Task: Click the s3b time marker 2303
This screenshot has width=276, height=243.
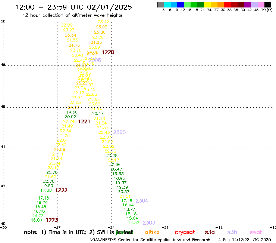Action: point(149,223)
